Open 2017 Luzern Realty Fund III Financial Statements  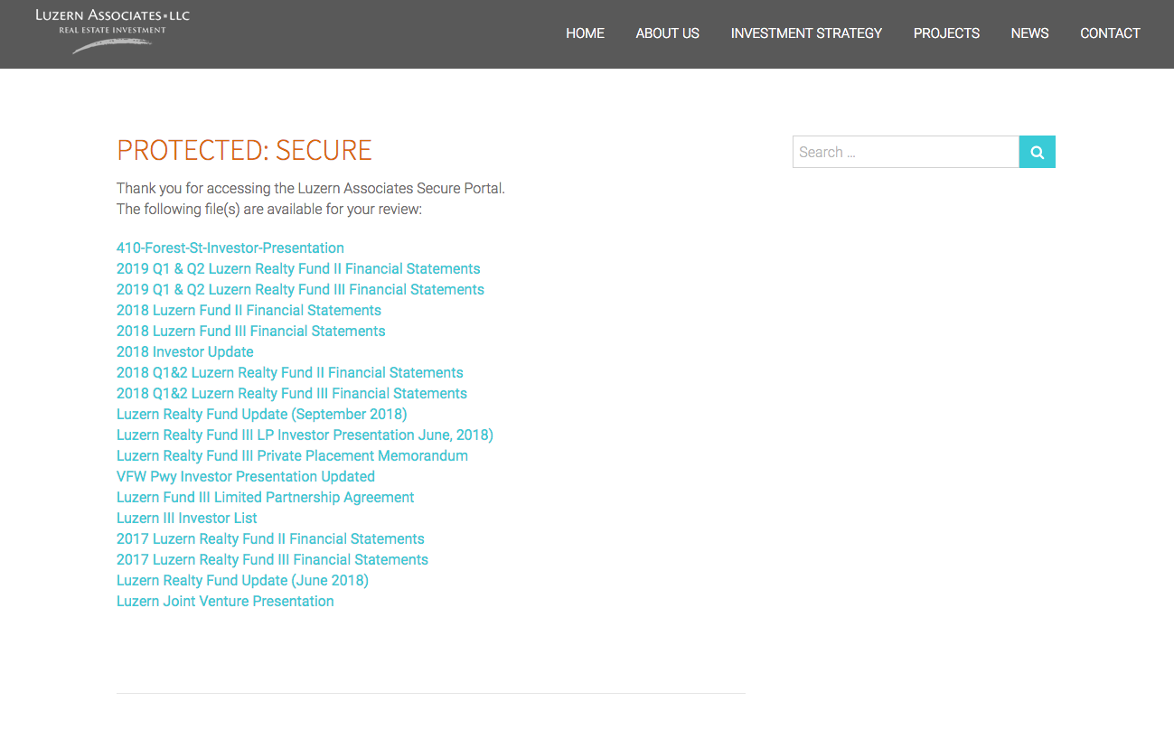click(x=272, y=559)
